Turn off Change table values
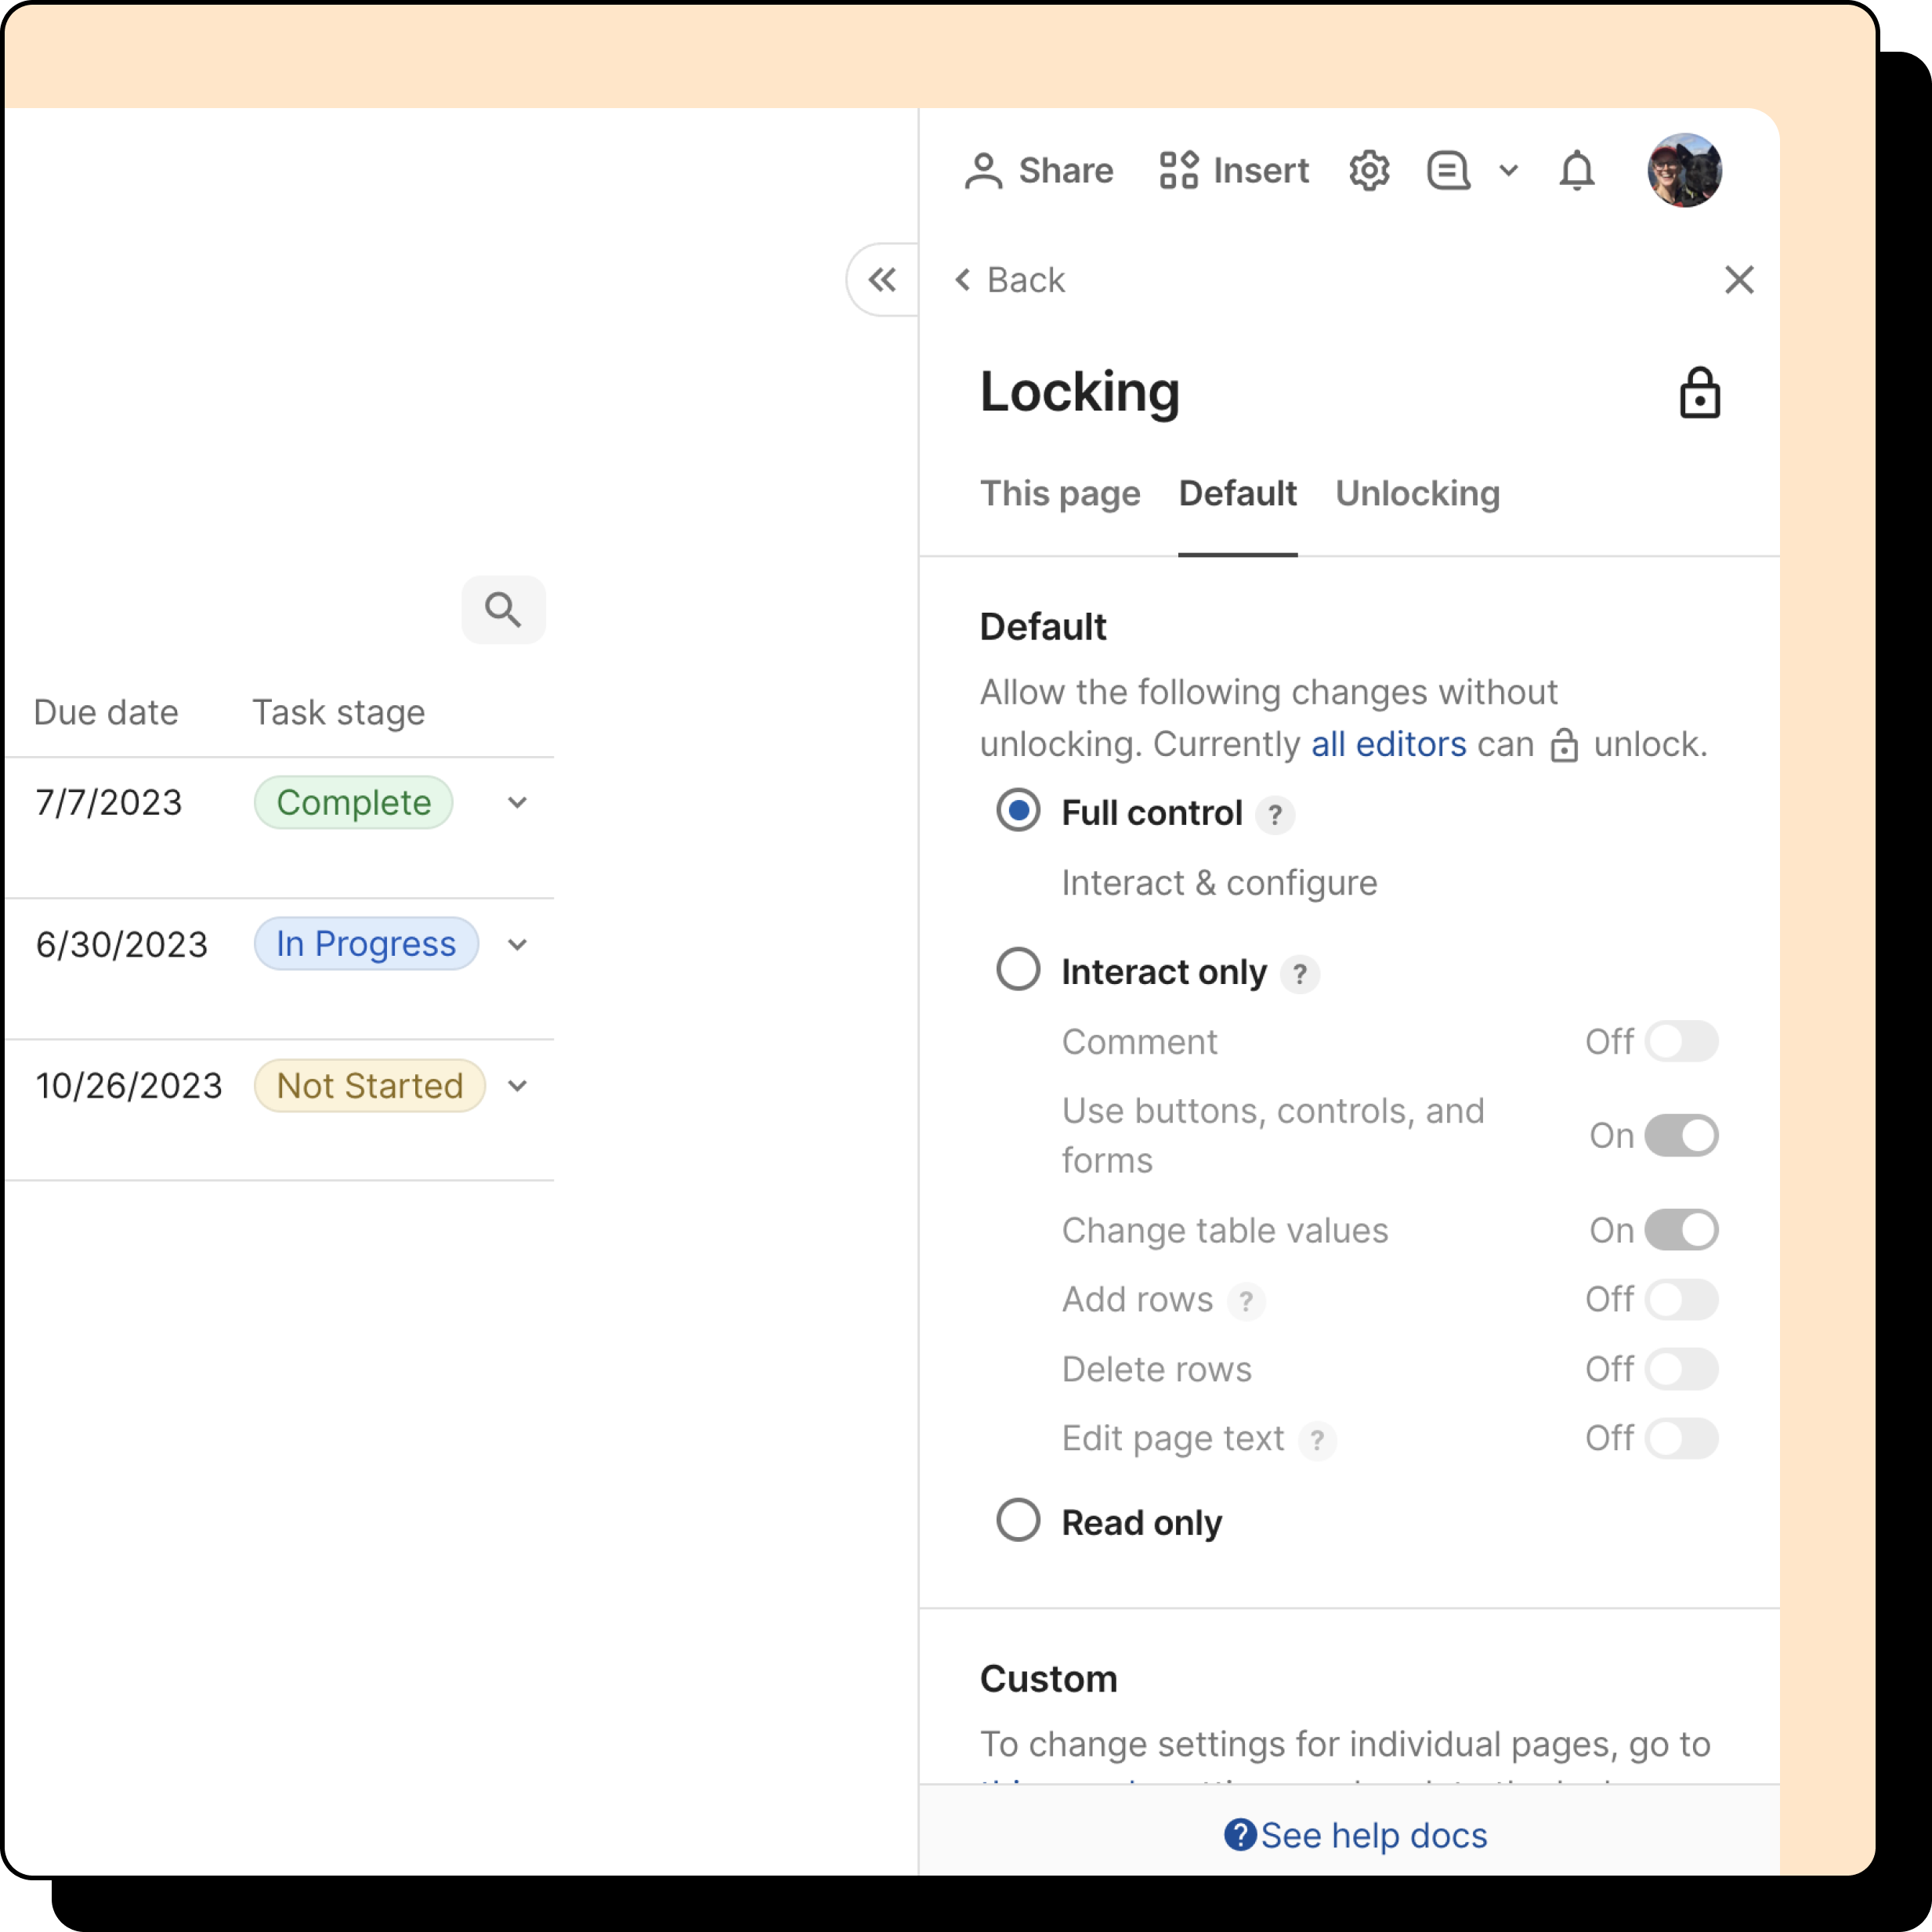 (x=1683, y=1230)
